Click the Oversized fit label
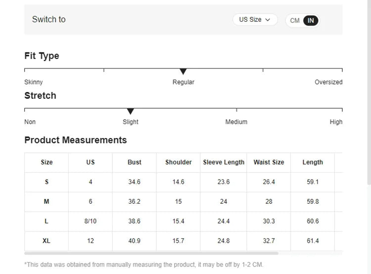Image resolution: width=371 pixels, height=274 pixels. pos(328,82)
